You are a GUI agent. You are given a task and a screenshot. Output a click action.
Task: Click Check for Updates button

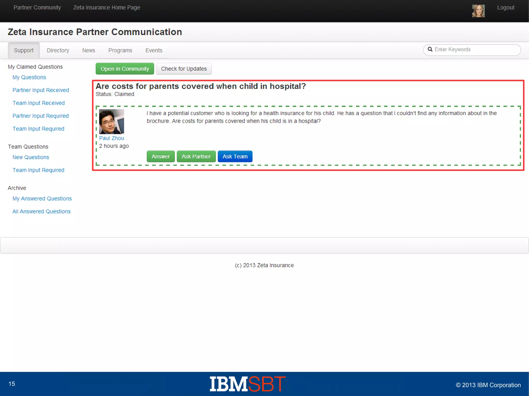tap(184, 69)
